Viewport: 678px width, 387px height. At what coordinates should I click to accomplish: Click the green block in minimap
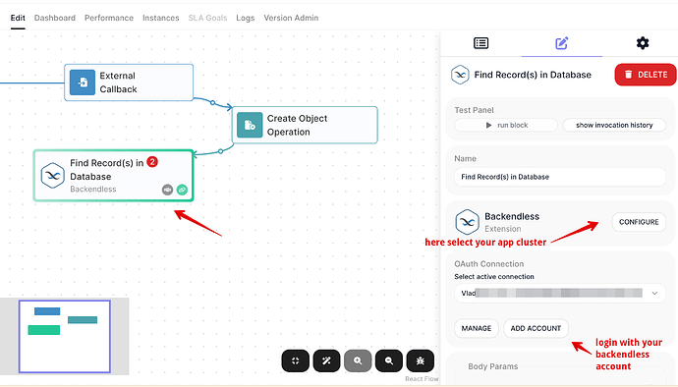tap(44, 330)
